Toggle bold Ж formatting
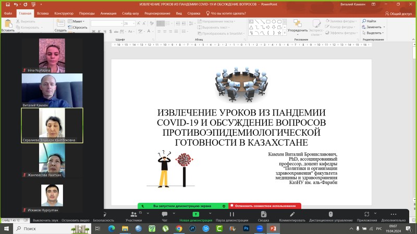 pos(93,32)
